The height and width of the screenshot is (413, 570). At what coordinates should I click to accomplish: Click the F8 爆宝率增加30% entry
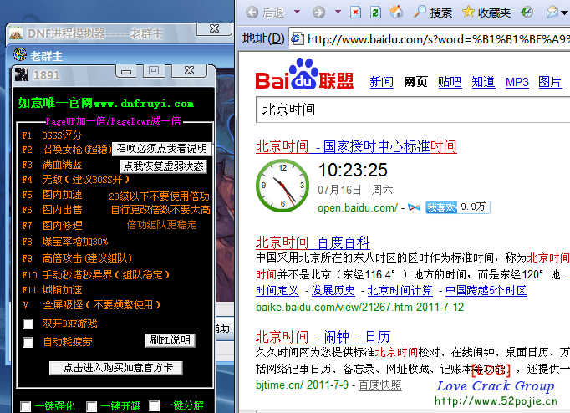[x=65, y=242]
